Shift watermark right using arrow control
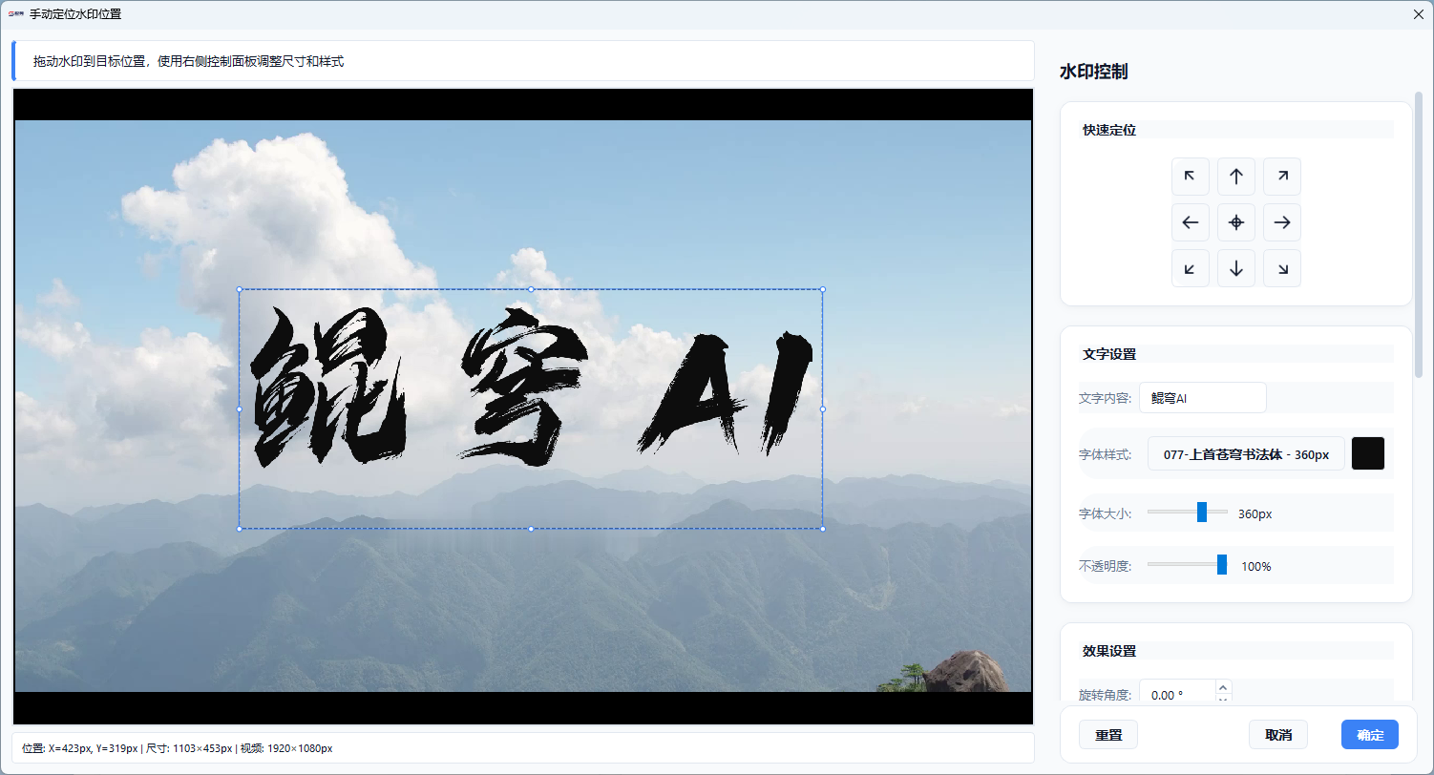Viewport: 1434px width, 775px height. pyautogui.click(x=1281, y=221)
